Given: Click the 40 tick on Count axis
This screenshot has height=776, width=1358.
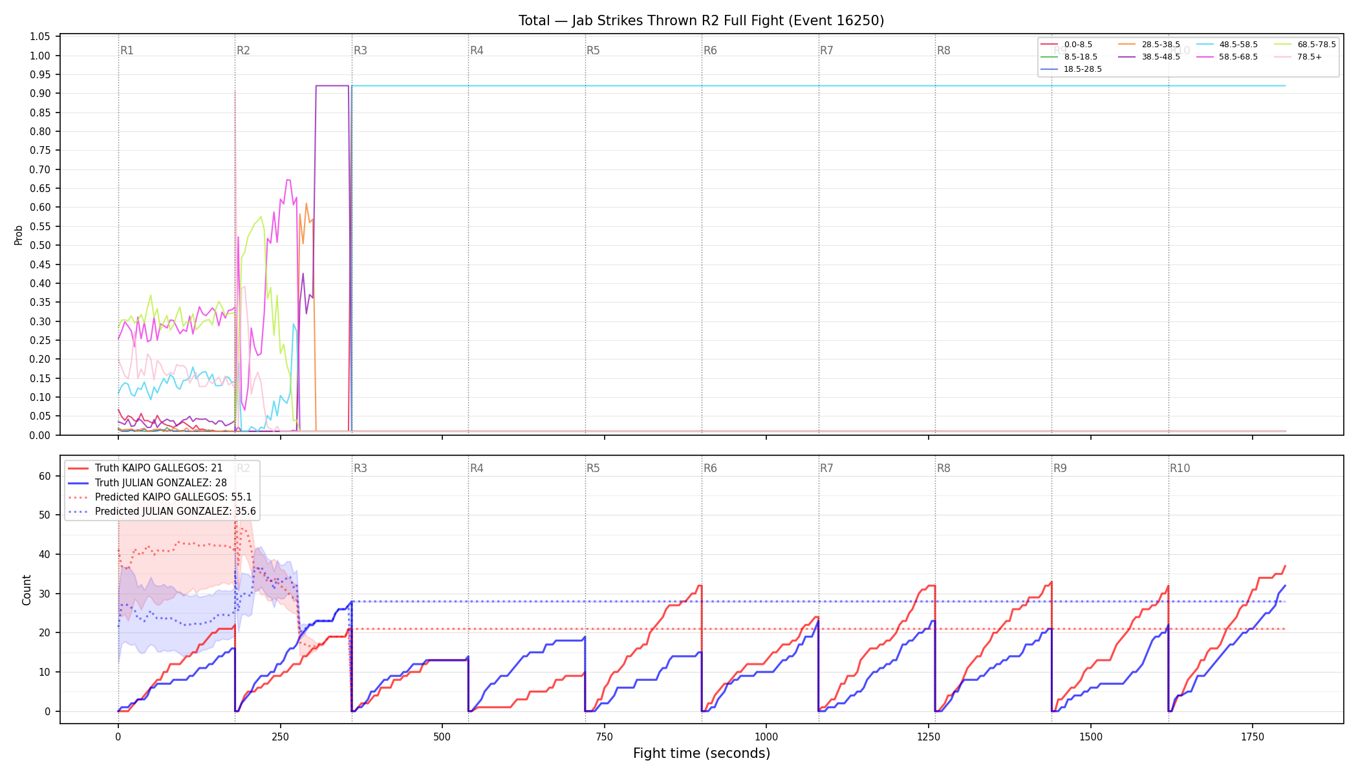Looking at the screenshot, I should [45, 554].
